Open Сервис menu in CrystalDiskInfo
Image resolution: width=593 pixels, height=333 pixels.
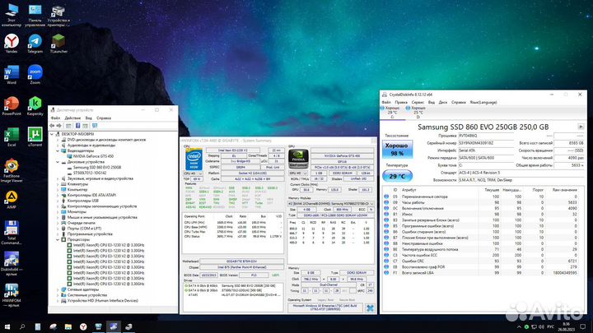[418, 102]
